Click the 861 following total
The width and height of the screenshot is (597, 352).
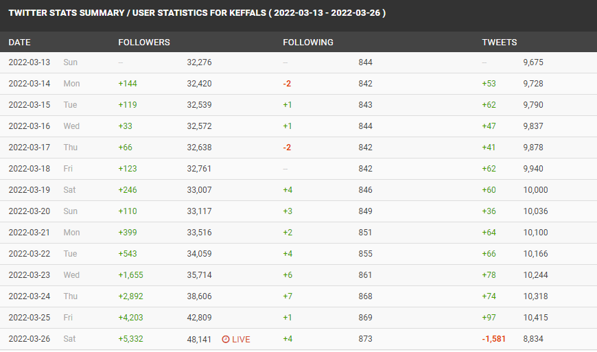(x=365, y=275)
